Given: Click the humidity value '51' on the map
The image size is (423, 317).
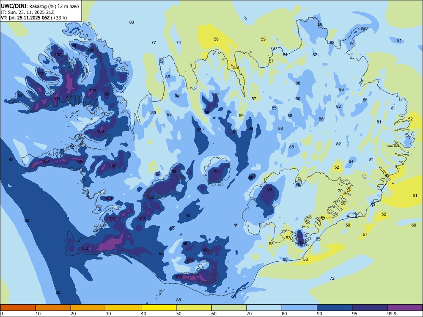Looking at the screenshot, I should pyautogui.click(x=415, y=195).
